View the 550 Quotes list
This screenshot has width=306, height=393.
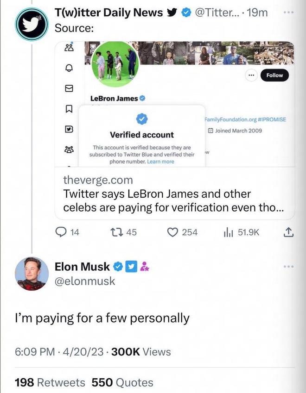click(x=122, y=382)
